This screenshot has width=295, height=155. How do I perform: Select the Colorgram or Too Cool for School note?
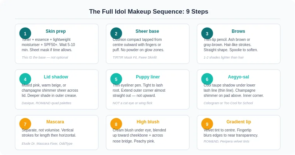228,103
